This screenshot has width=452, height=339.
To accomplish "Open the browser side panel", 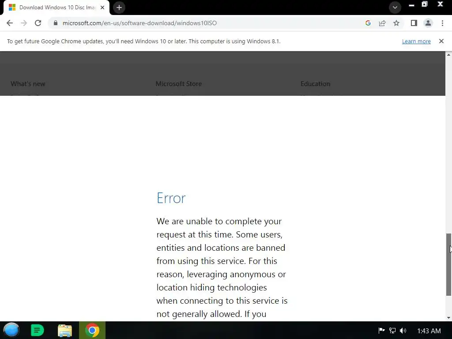I will tap(414, 23).
